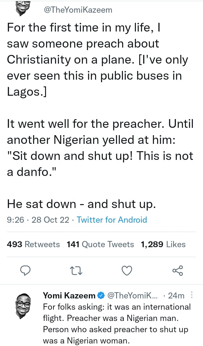
Task: Tap the reply speech bubble icon
Action: (x=26, y=271)
